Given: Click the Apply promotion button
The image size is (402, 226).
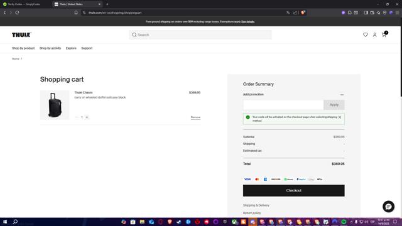Looking at the screenshot, I should tap(334, 105).
